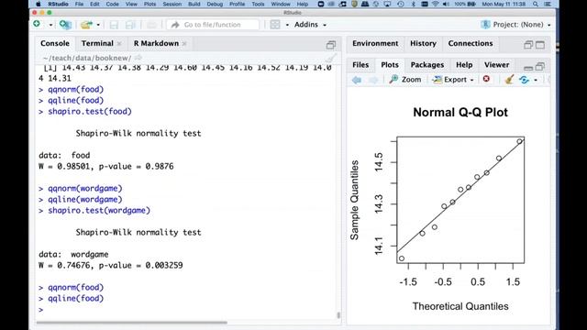Click the volume icon in menu bar
587x330 pixels.
click(x=446, y=4)
